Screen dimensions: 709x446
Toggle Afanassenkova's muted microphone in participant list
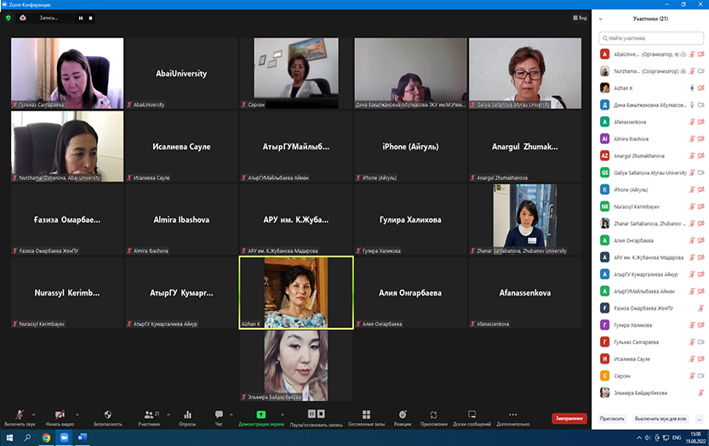coord(692,121)
